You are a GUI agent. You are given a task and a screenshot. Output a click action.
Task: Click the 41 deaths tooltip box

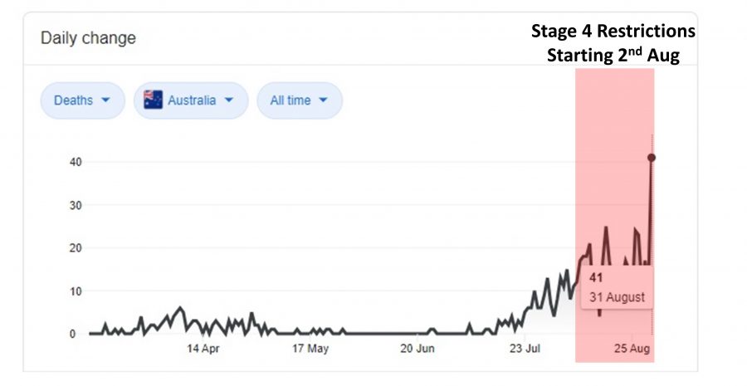(617, 287)
